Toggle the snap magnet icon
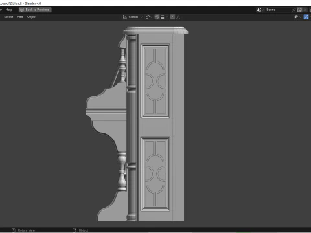311x233 pixels. 157,17
